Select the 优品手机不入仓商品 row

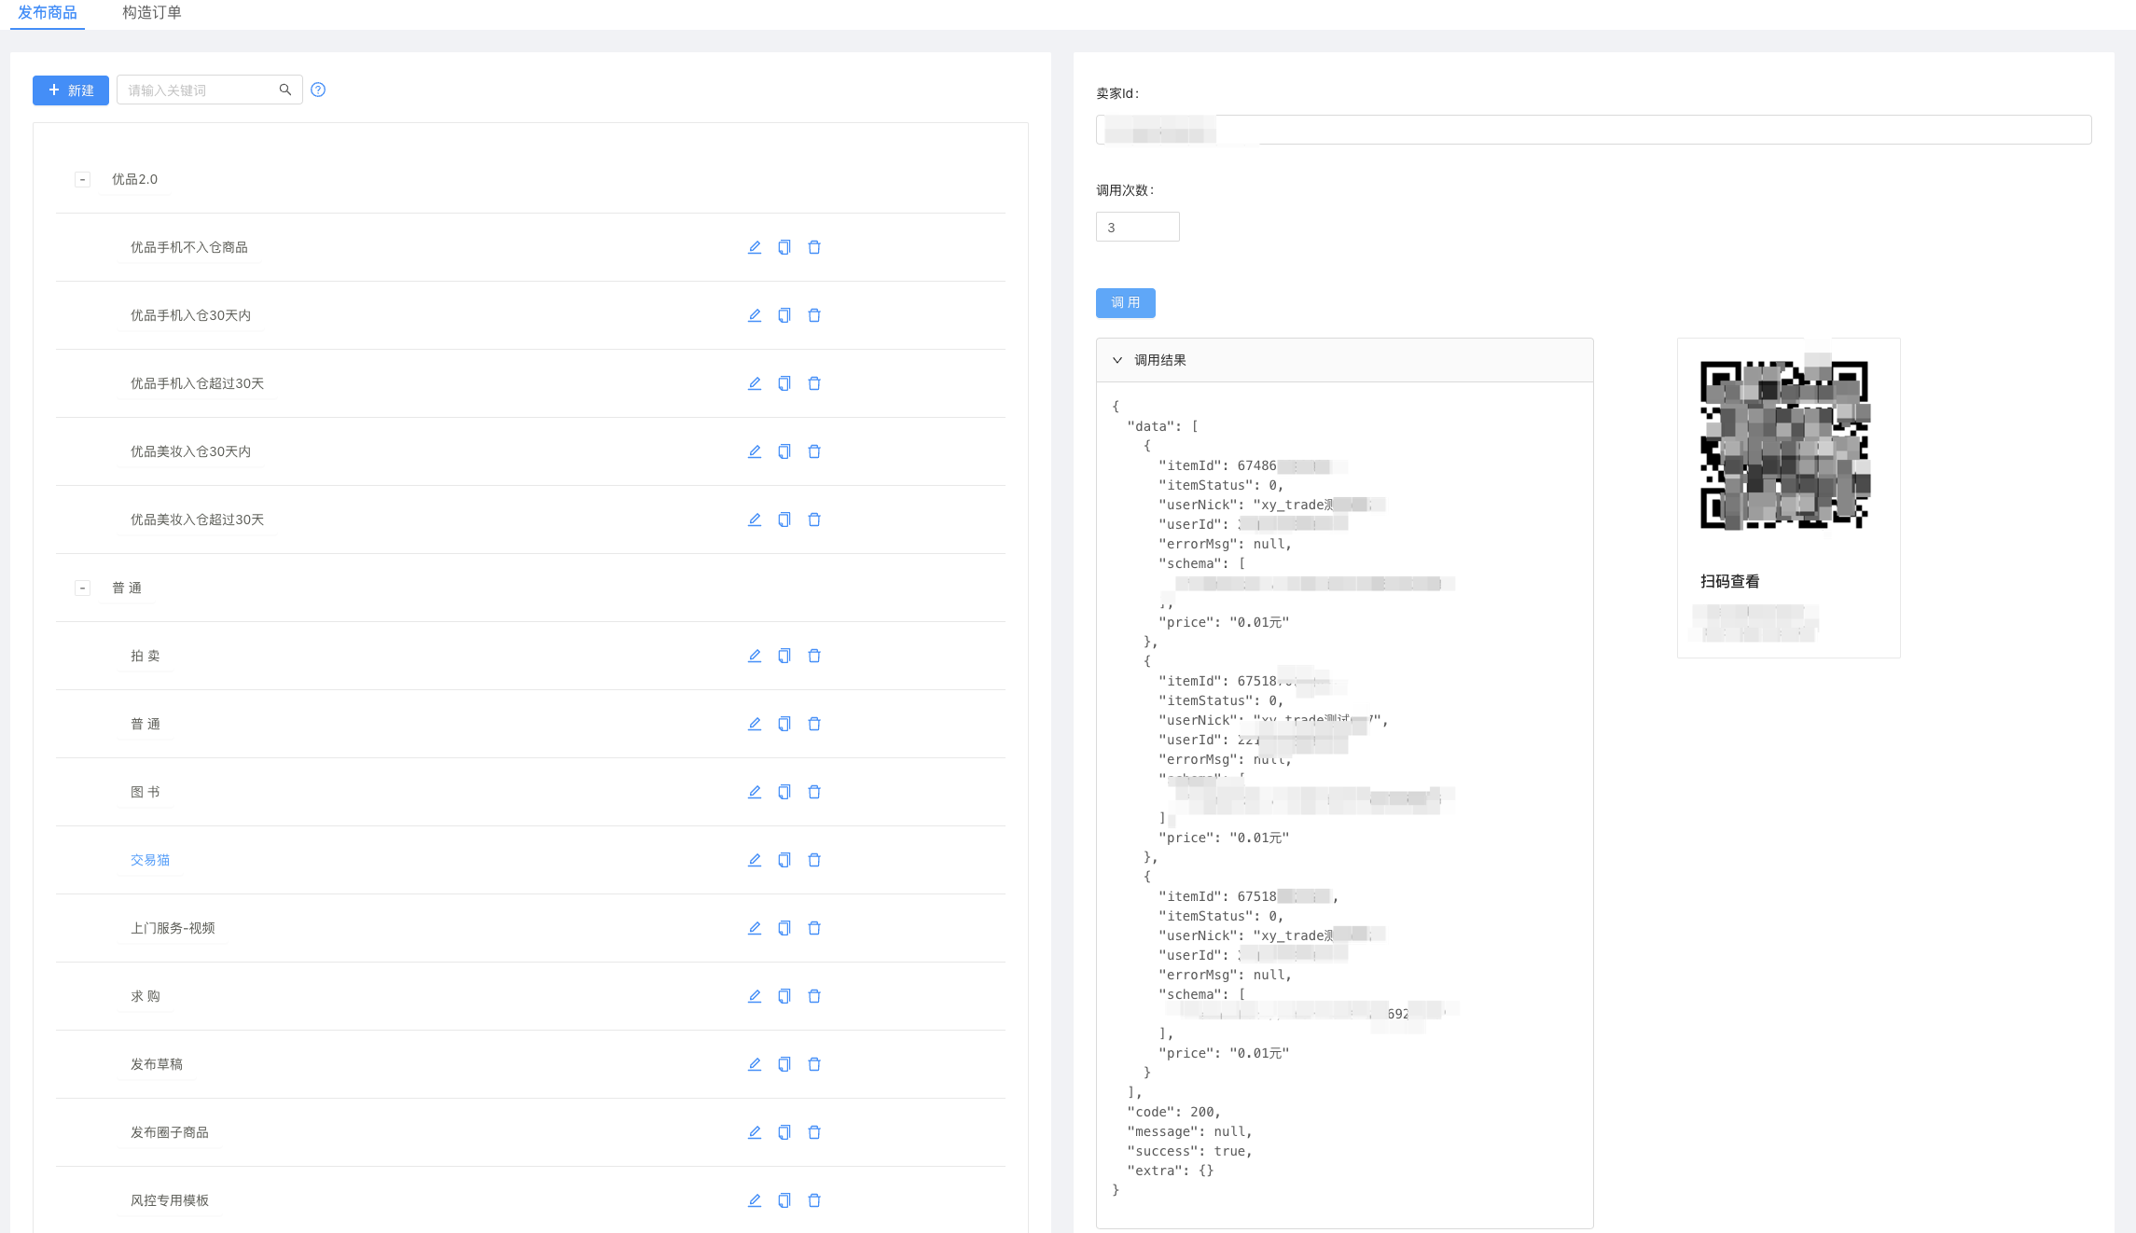(530, 247)
